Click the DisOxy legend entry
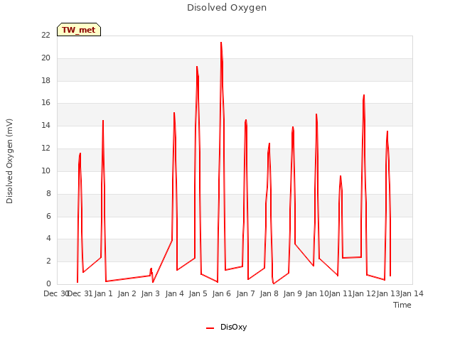The height and width of the screenshot is (341, 455). pyautogui.click(x=226, y=327)
